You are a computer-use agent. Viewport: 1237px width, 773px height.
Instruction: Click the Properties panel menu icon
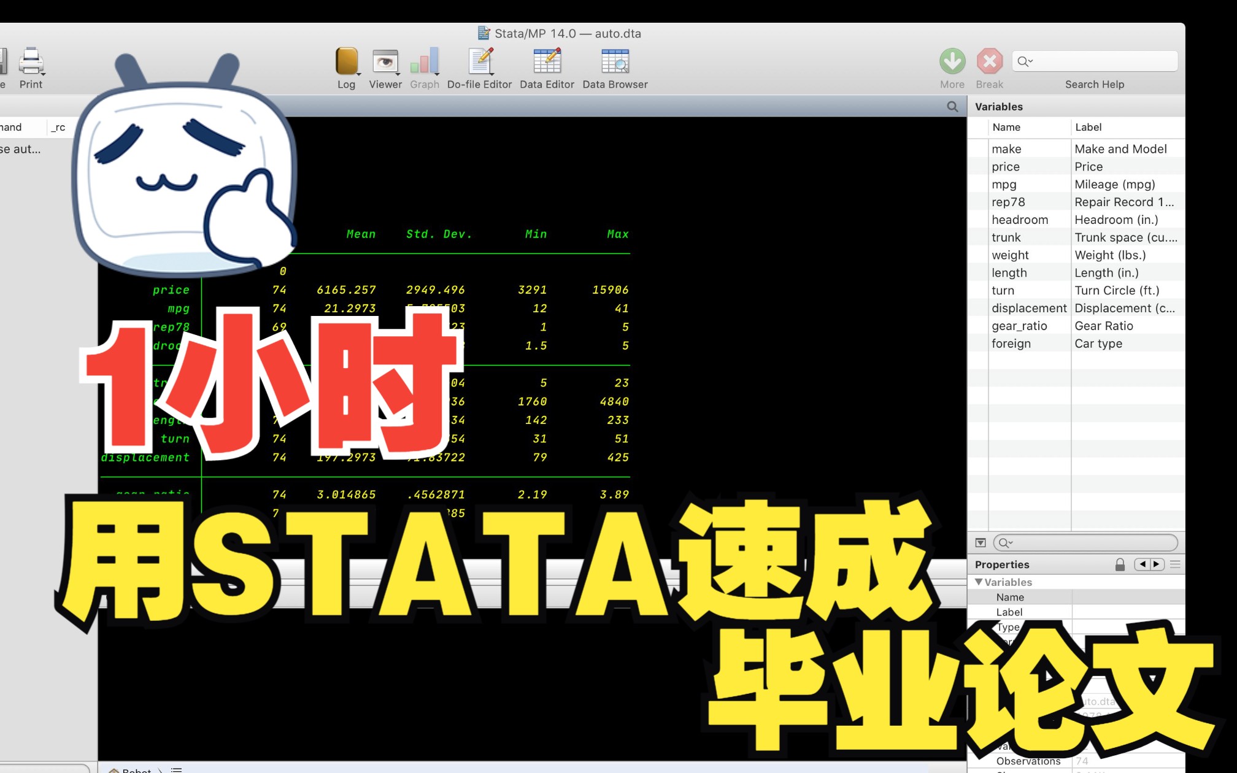pos(1176,564)
